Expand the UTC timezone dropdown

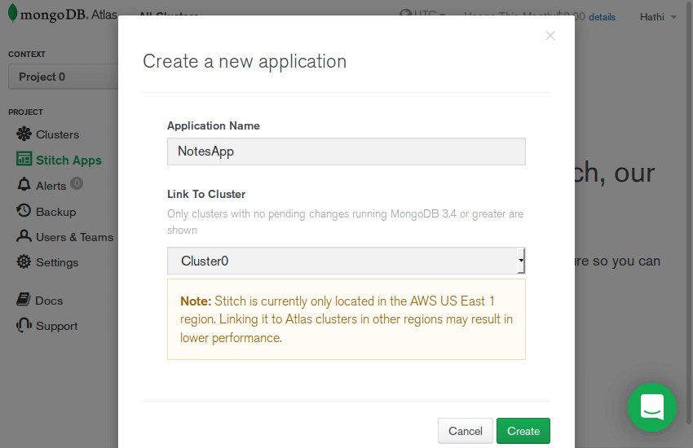tap(424, 15)
